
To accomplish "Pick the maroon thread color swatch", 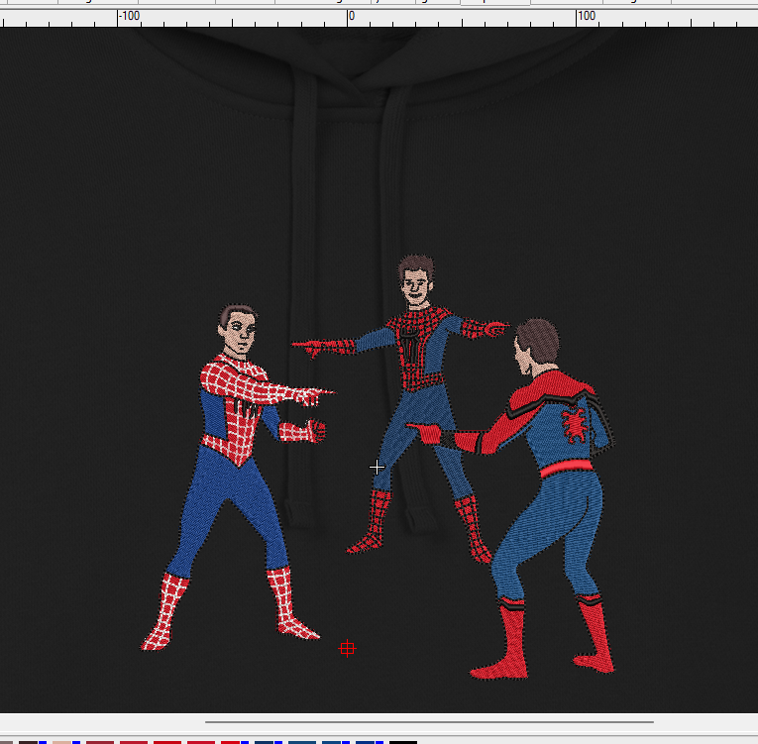I will 100,741.
